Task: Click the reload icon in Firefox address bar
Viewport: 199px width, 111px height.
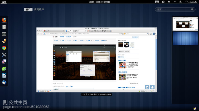Action: click(122, 34)
